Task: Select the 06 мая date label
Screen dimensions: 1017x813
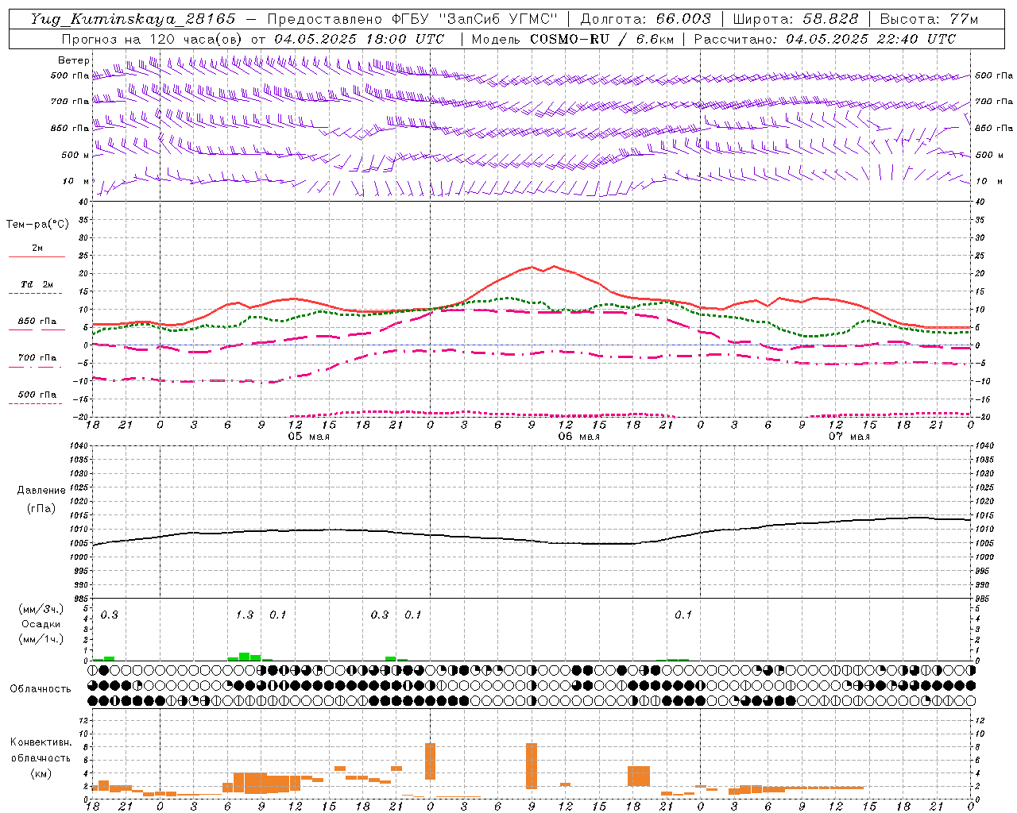Action: point(578,437)
